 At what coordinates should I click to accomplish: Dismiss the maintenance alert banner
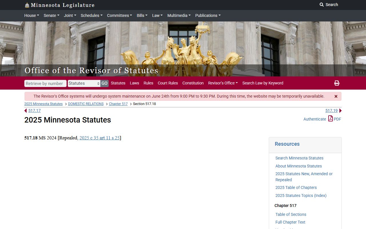coord(336,96)
